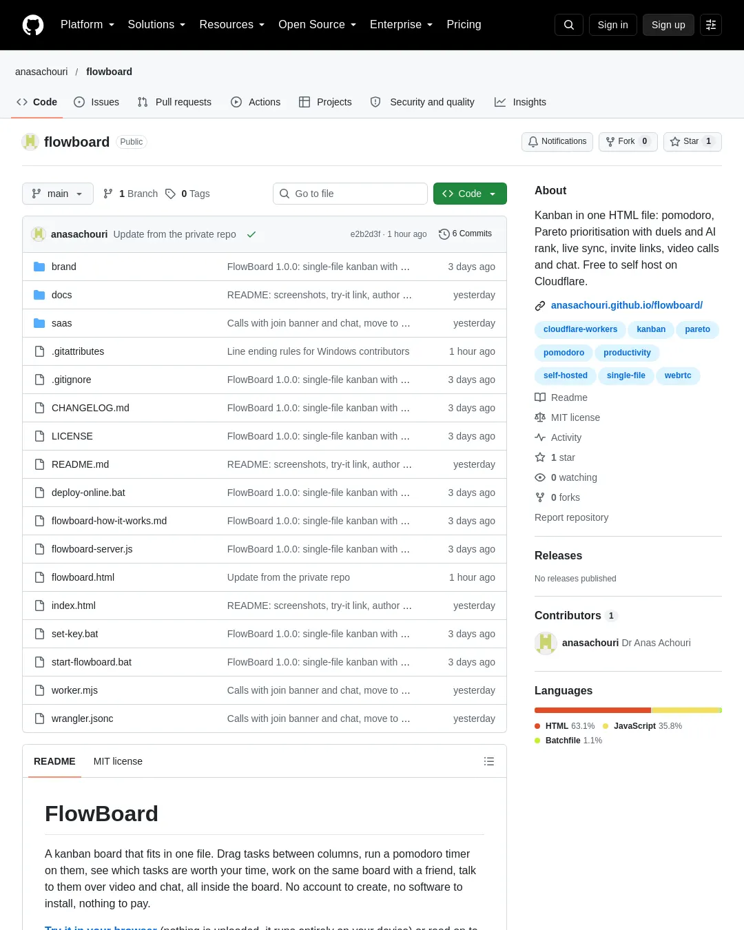744x930 pixels.
Task: Open the worker.mjs file
Action: click(x=74, y=690)
